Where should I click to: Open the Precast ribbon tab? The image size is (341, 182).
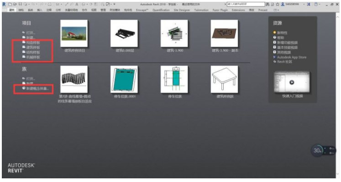[262, 10]
